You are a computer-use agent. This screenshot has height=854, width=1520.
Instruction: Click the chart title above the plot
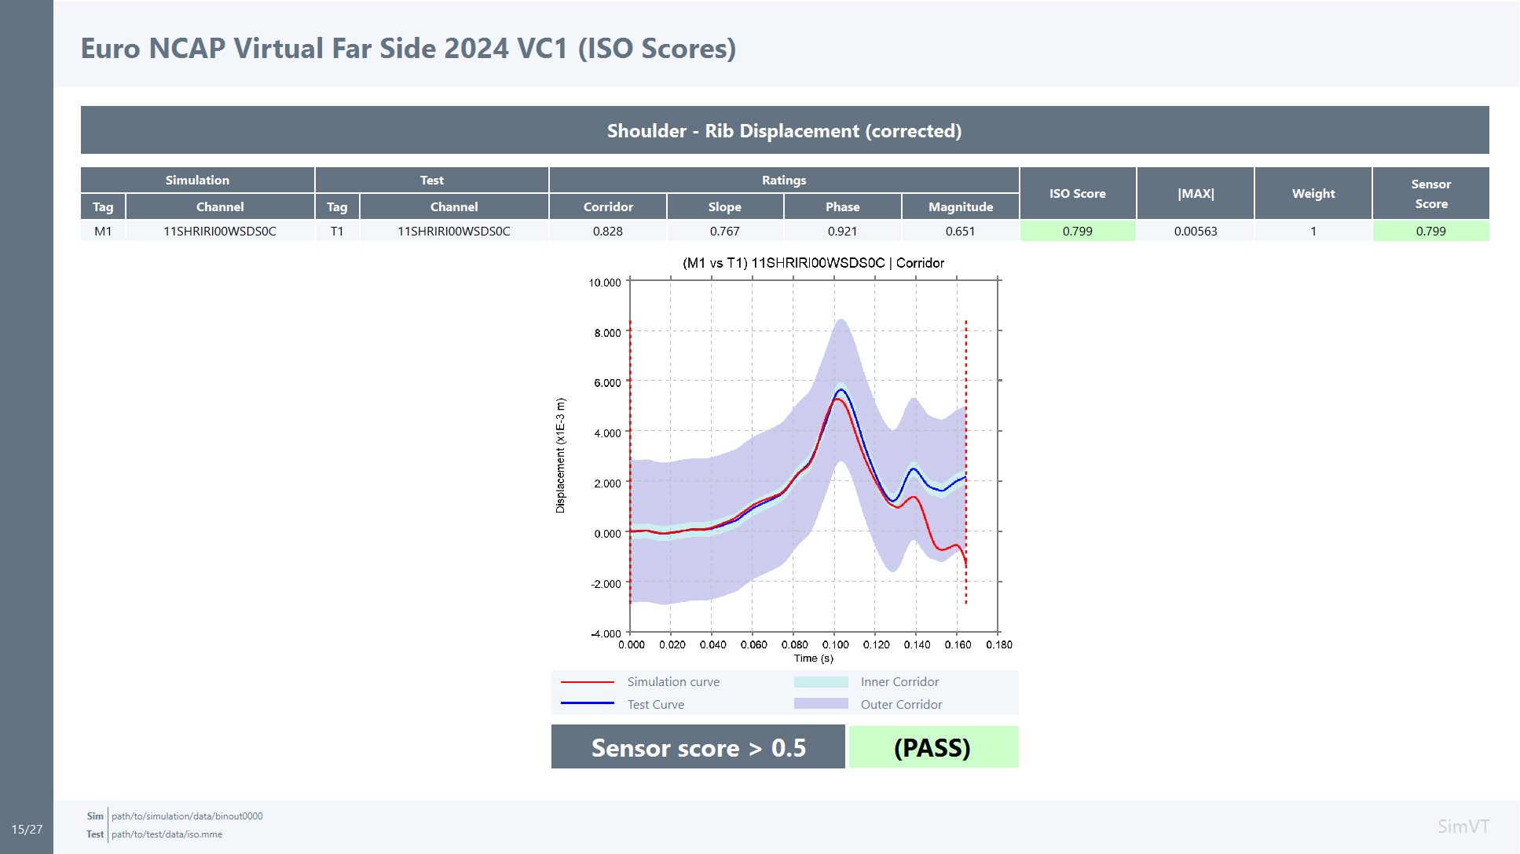[814, 263]
